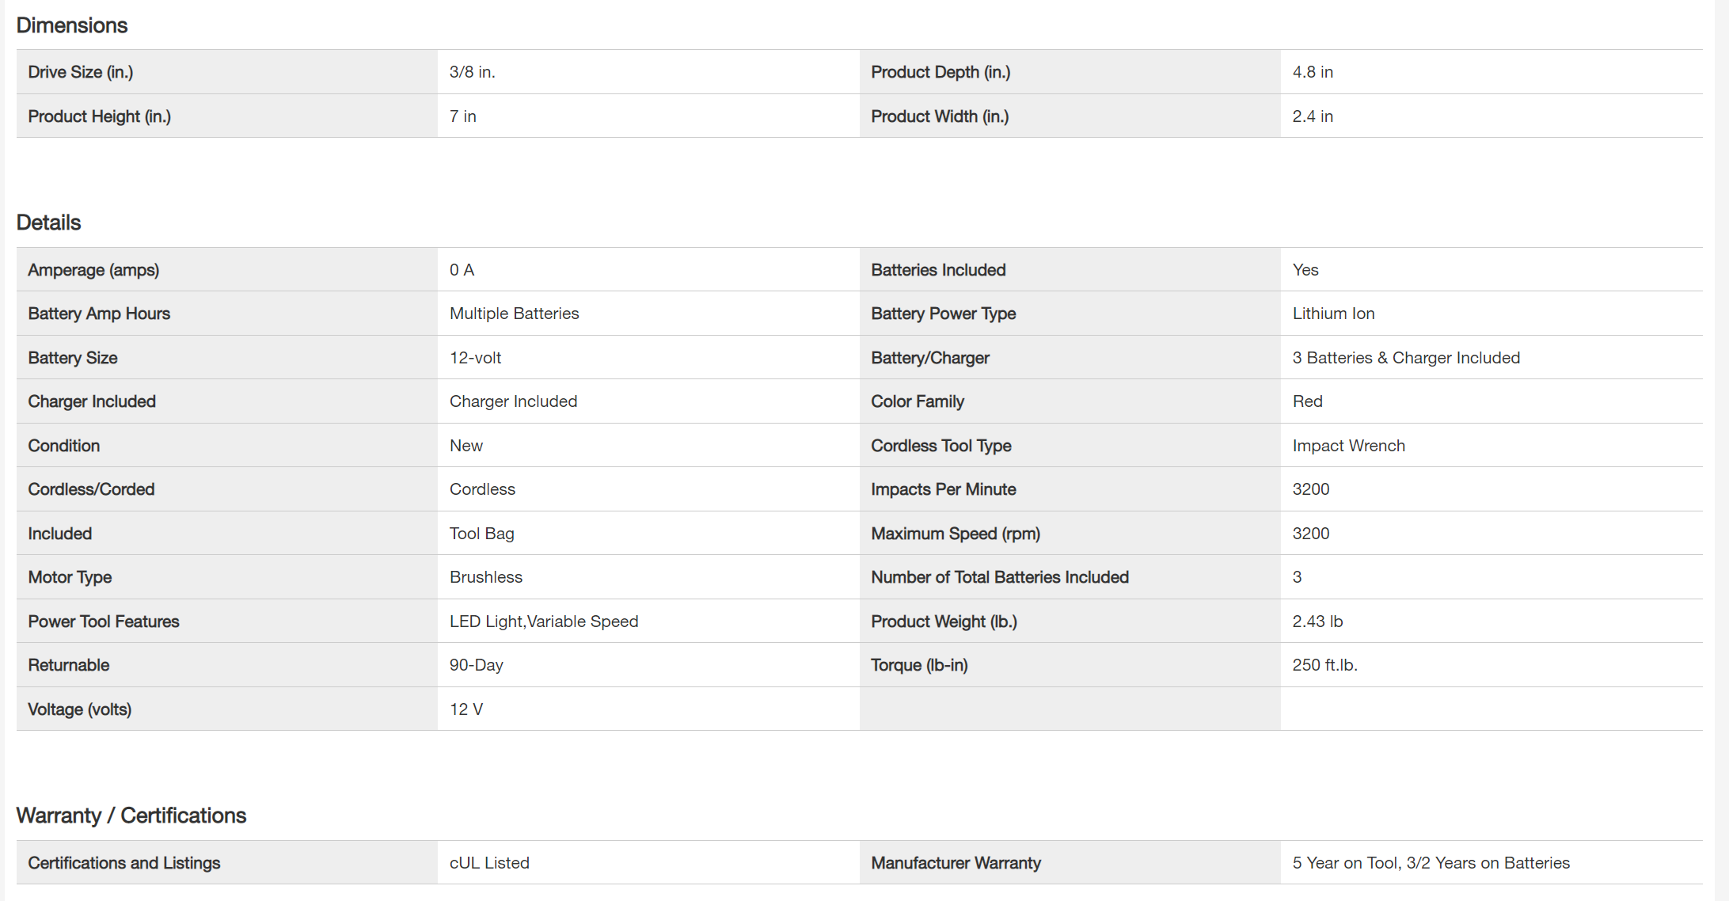Select the Impact Wrench value
The image size is (1729, 901).
1348,446
